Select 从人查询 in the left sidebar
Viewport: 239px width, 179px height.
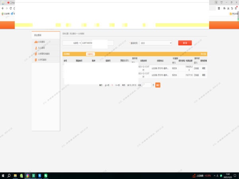coord(40,48)
